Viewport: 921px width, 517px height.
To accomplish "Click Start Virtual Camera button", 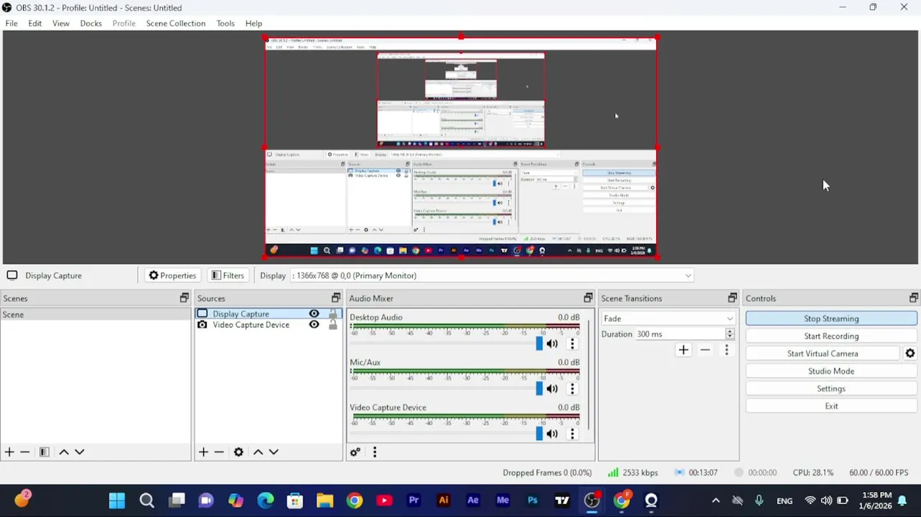I will click(x=823, y=353).
